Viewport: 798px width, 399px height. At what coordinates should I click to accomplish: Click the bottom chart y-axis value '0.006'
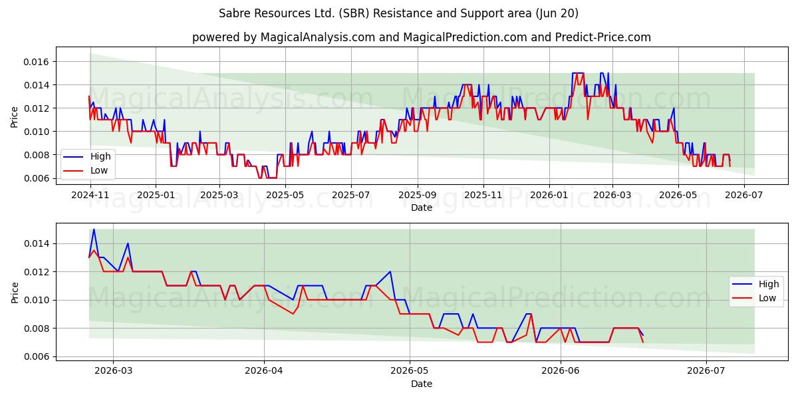(37, 357)
